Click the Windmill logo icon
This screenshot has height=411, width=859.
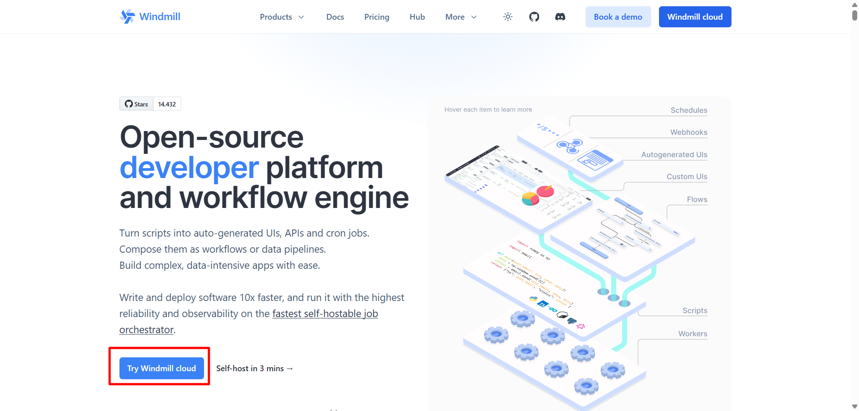click(x=128, y=17)
